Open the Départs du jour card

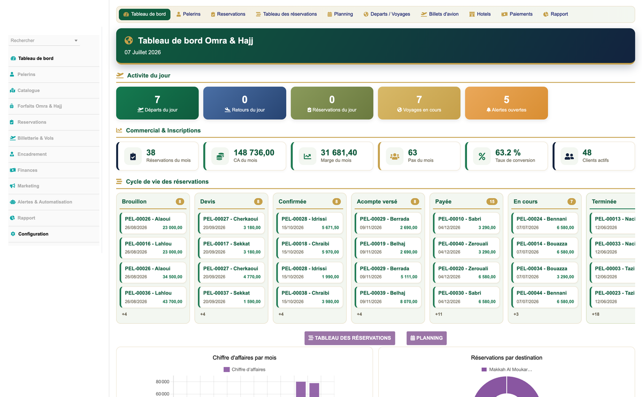pyautogui.click(x=157, y=103)
